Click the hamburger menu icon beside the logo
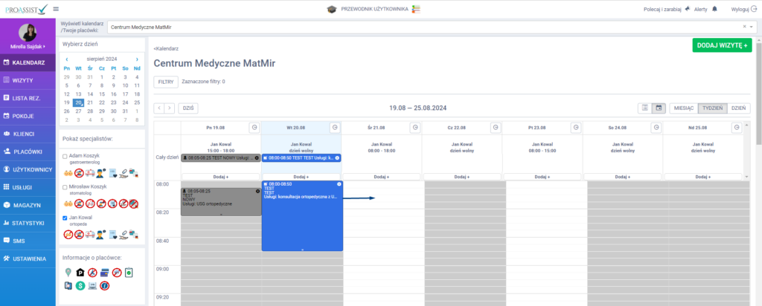 (x=57, y=9)
